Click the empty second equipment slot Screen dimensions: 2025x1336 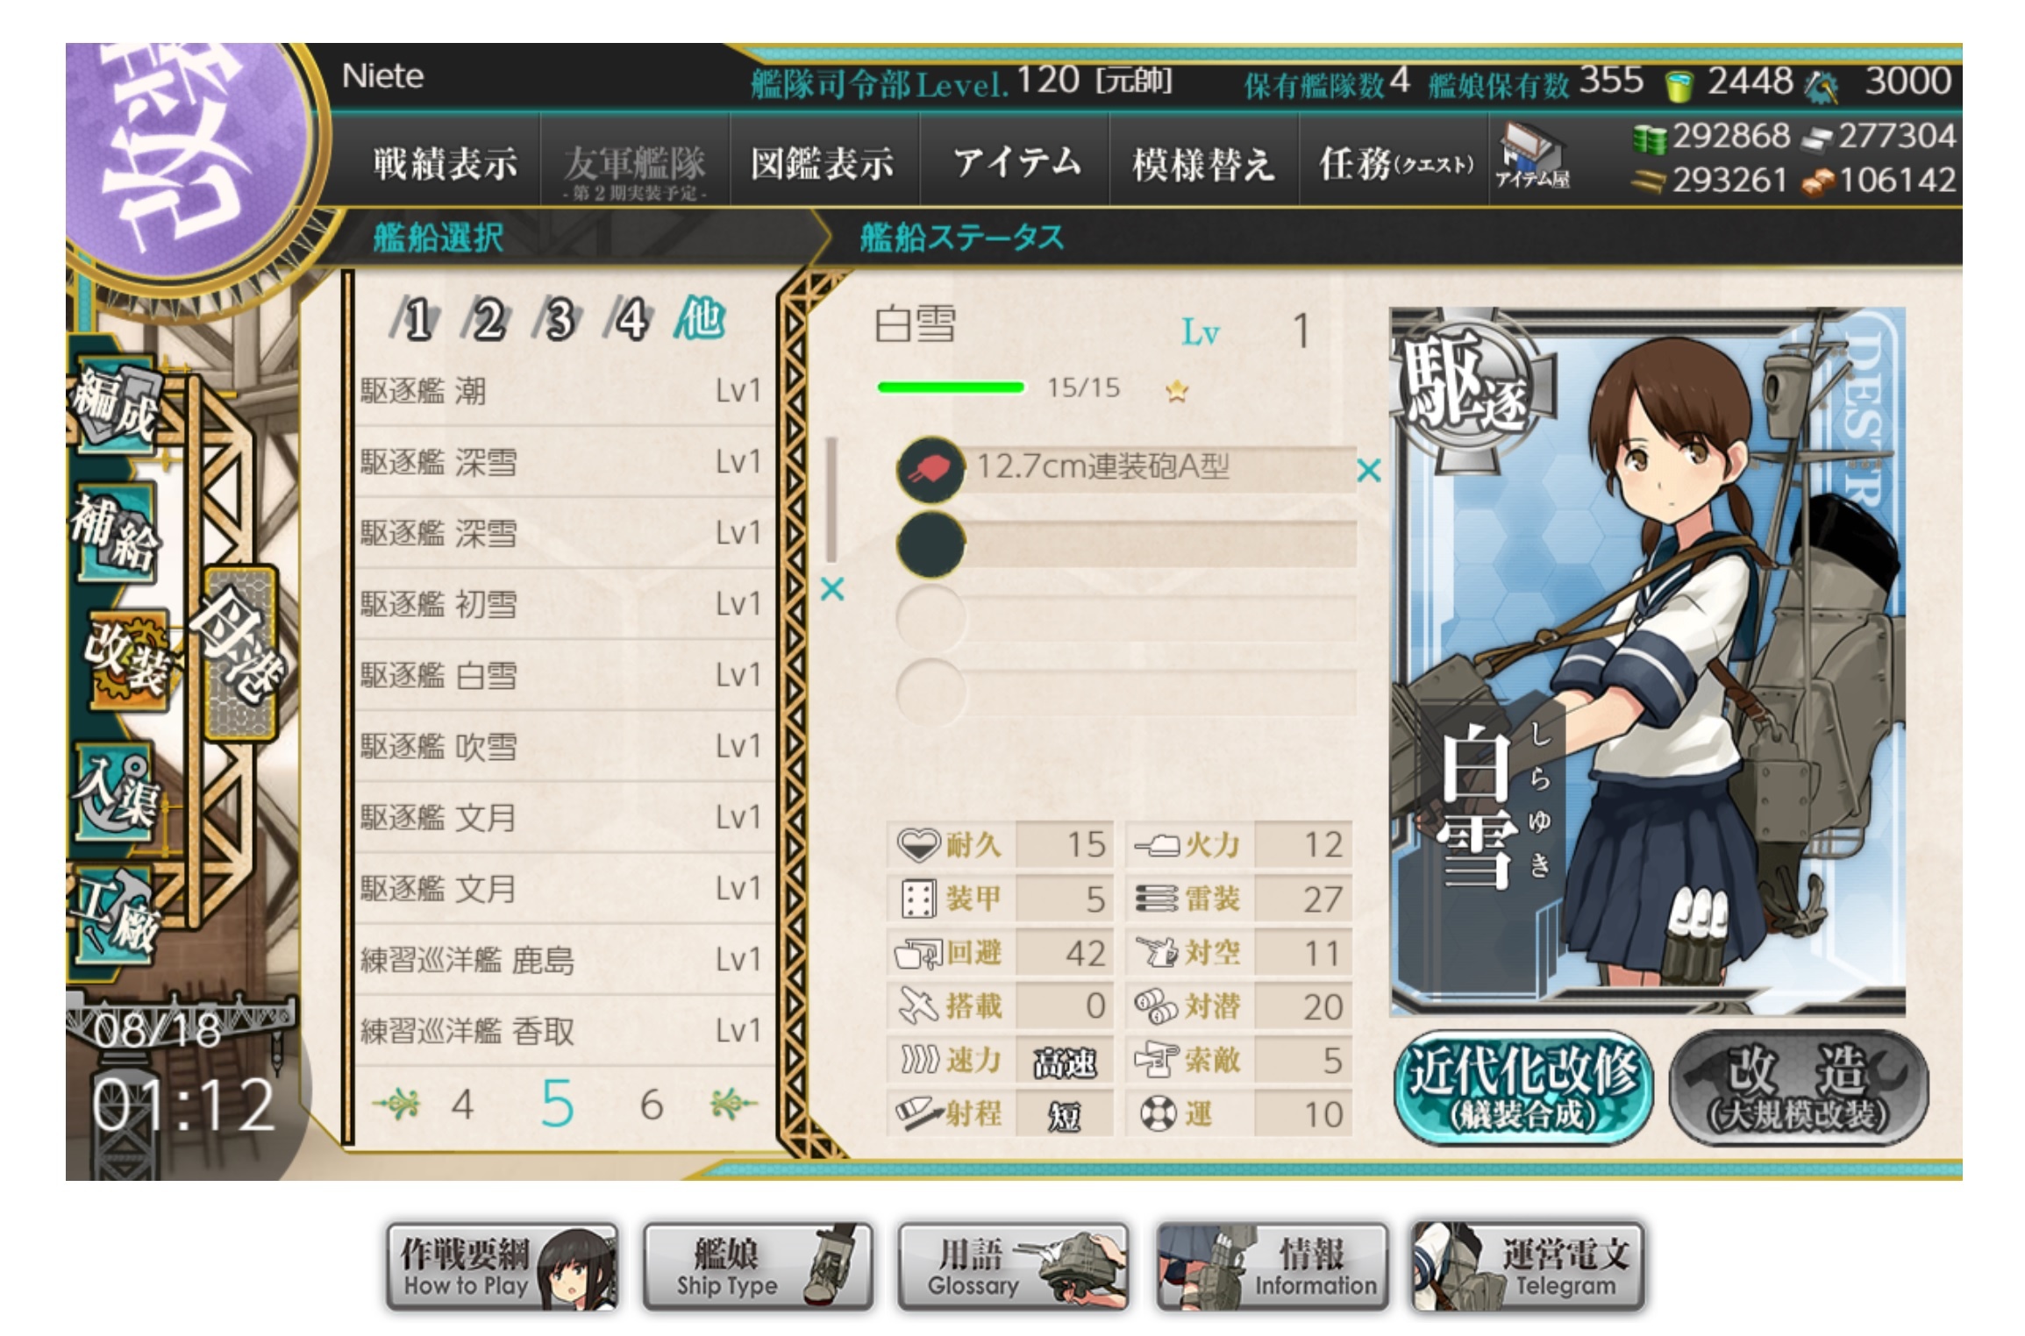[x=1127, y=544]
